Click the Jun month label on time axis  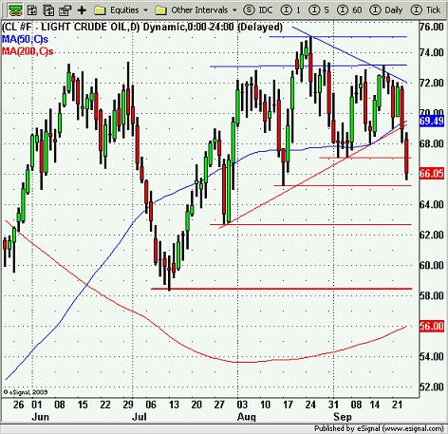[x=41, y=417]
